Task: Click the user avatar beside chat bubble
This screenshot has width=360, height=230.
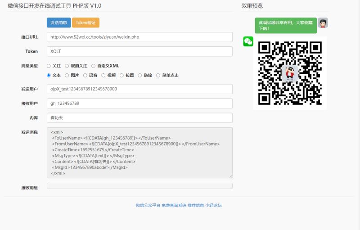Action: click(x=323, y=23)
